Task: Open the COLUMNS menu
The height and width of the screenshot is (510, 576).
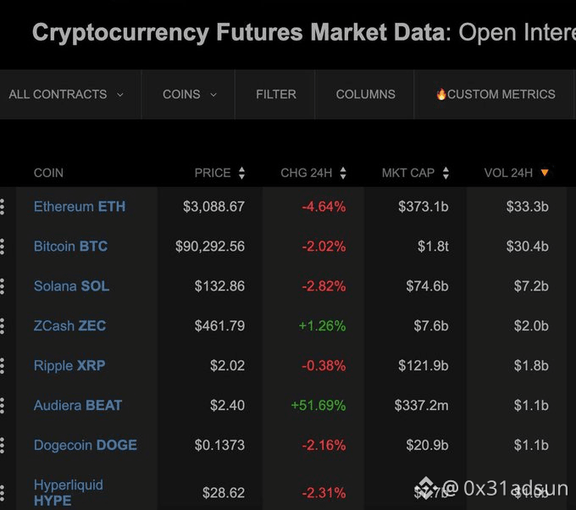Action: click(x=365, y=94)
